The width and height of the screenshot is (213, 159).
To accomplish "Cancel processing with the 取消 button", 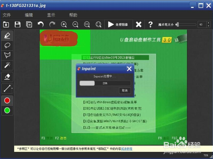I will (x=125, y=90).
